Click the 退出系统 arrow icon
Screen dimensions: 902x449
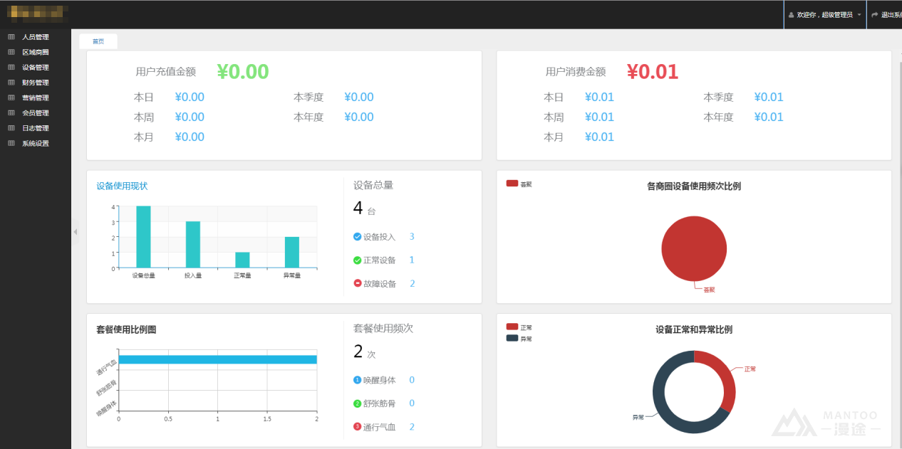[874, 15]
